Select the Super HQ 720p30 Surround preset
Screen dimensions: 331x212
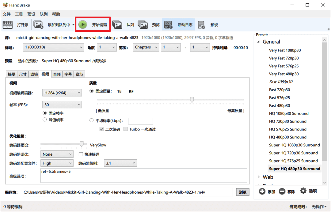(293, 153)
